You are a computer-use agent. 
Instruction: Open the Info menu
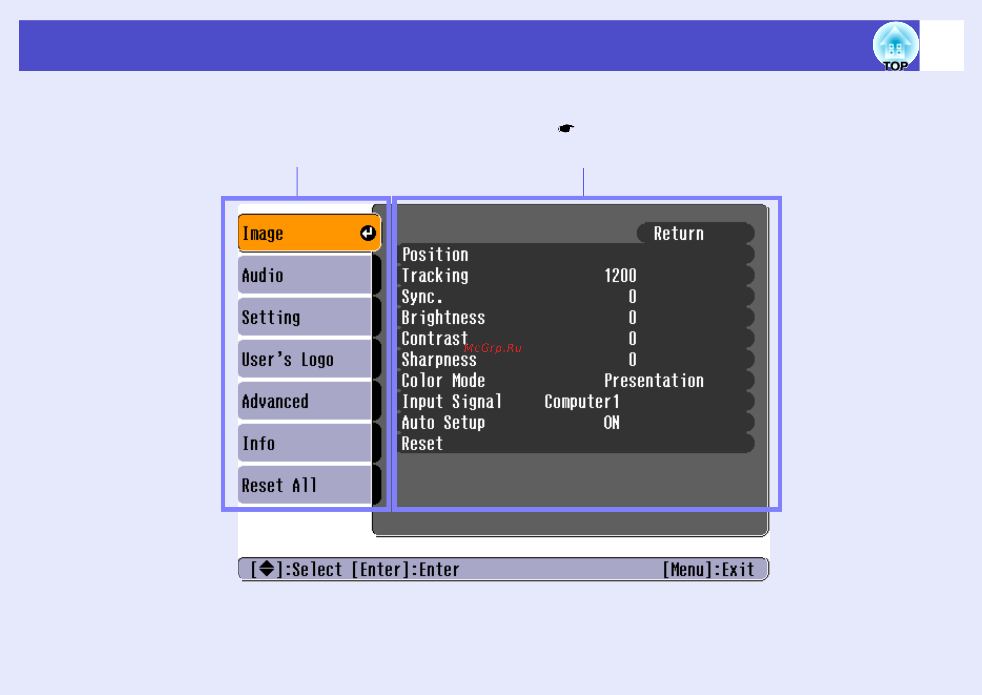pos(305,443)
